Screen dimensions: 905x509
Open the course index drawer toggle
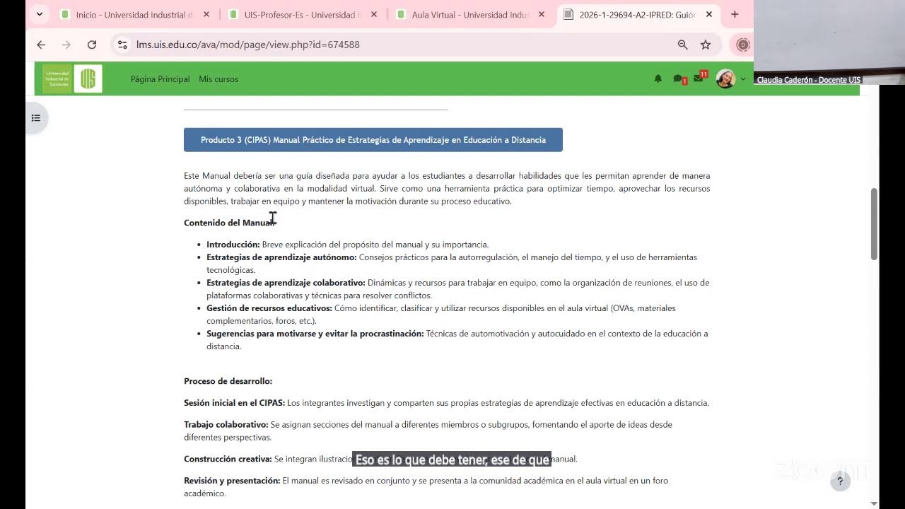(36, 118)
